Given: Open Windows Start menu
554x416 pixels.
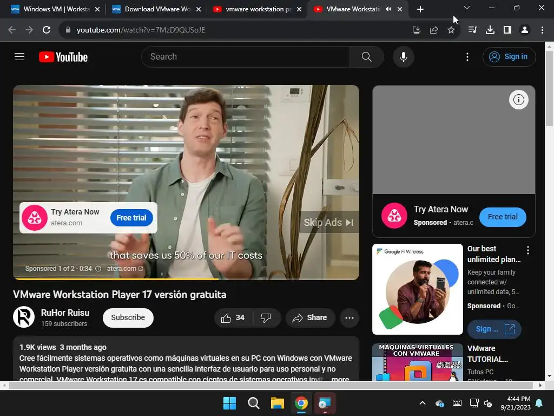Looking at the screenshot, I should [x=229, y=403].
